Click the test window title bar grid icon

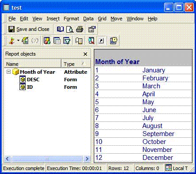(6, 7)
